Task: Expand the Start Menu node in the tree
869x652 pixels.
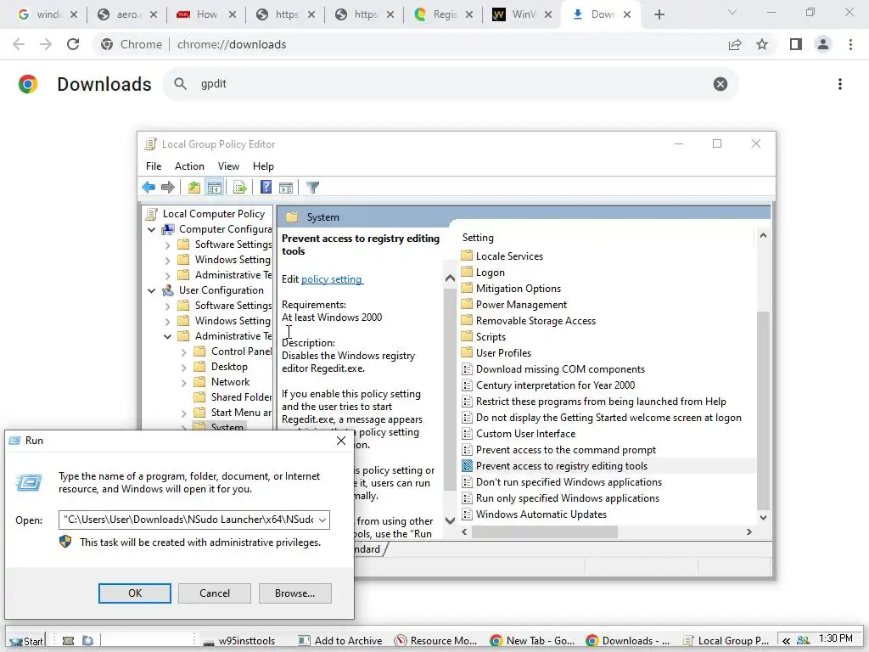Action: point(183,413)
